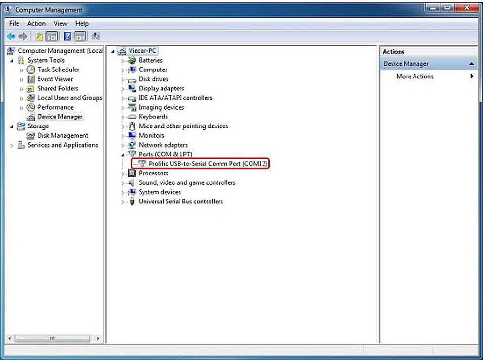Click the Network adapters icon
Screen dimensions: 485x360
[132, 145]
